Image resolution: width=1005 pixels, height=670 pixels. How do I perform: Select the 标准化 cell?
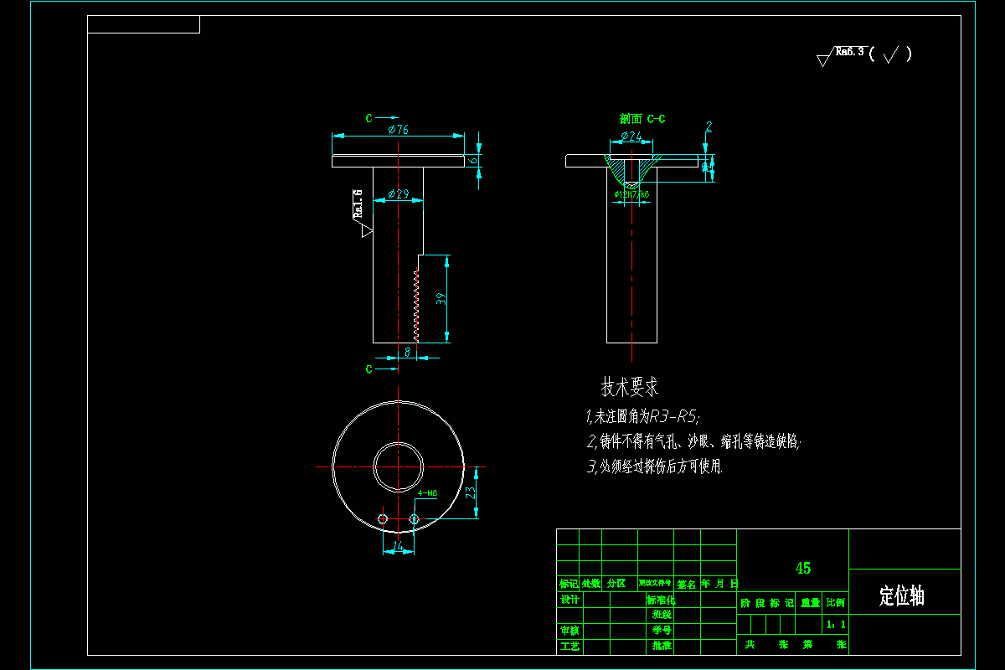tap(661, 600)
